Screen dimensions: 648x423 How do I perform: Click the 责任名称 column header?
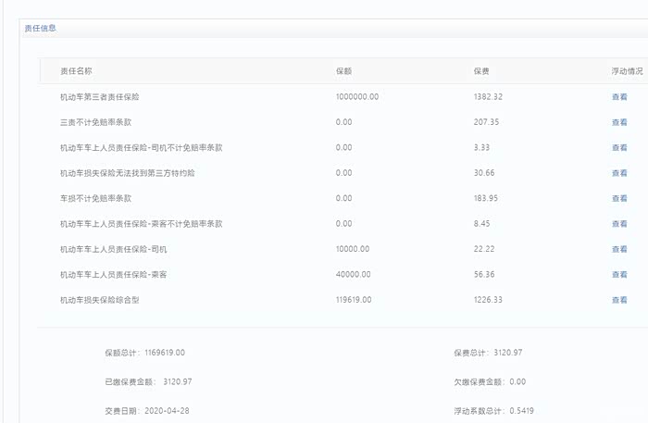click(x=76, y=71)
